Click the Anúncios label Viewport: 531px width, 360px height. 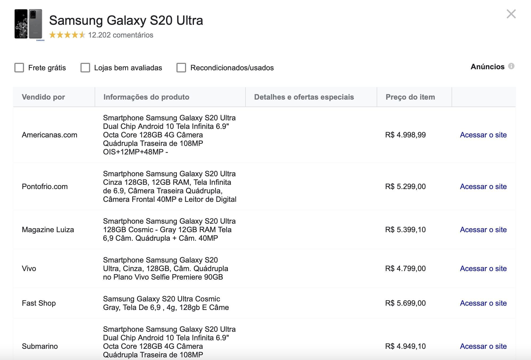coord(488,67)
